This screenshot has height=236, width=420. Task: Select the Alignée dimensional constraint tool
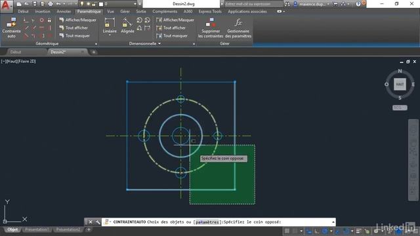tap(127, 26)
